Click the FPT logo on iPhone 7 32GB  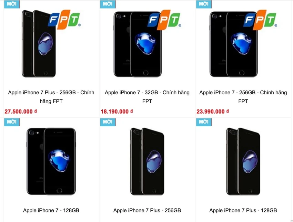pos(164,20)
